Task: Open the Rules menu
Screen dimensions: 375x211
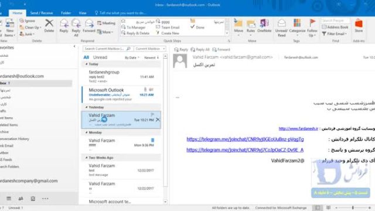Action: [251, 28]
